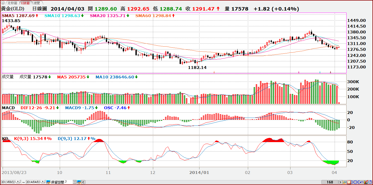The image size is (373, 185).
Task: Click the blue export arrow icon
Action: (370, 182)
